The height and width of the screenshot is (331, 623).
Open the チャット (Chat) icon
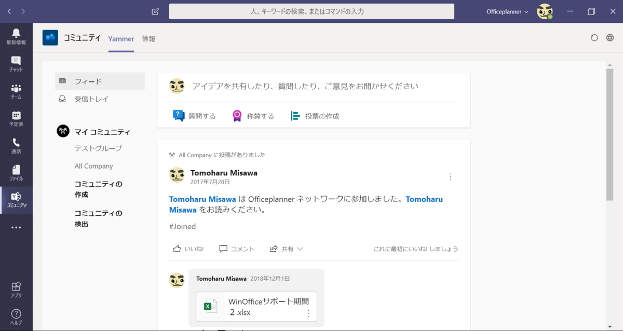16,63
